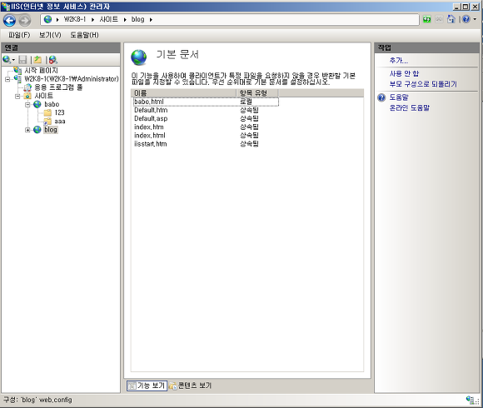Viewport: 483px width, 408px height.
Task: Click the Delete connection icon
Action: [53, 60]
